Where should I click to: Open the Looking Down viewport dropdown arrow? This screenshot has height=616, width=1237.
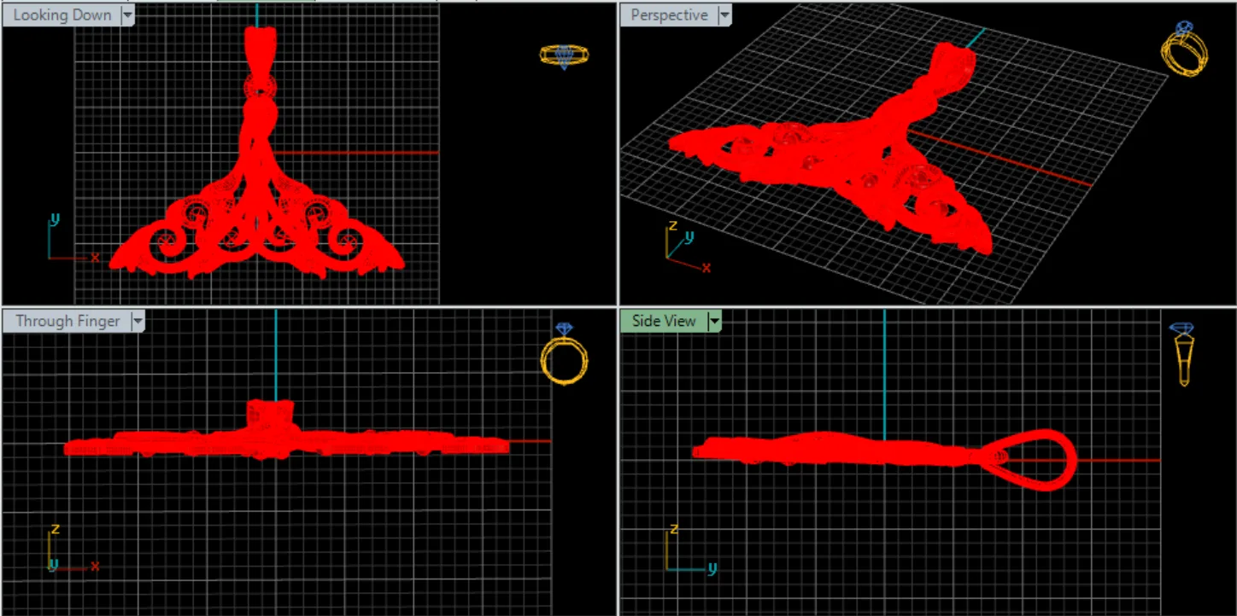tap(127, 15)
